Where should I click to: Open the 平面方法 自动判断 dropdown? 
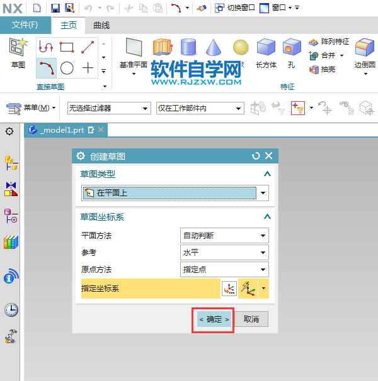(224, 235)
